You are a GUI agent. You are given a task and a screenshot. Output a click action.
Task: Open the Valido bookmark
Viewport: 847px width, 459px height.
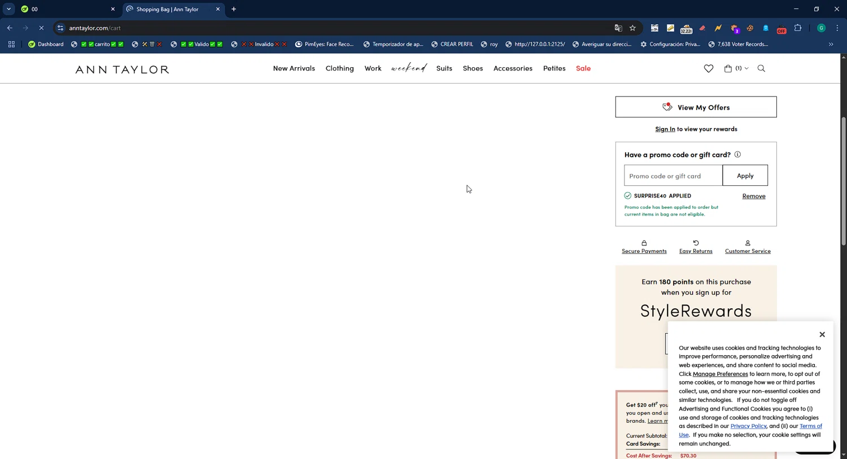pyautogui.click(x=197, y=44)
